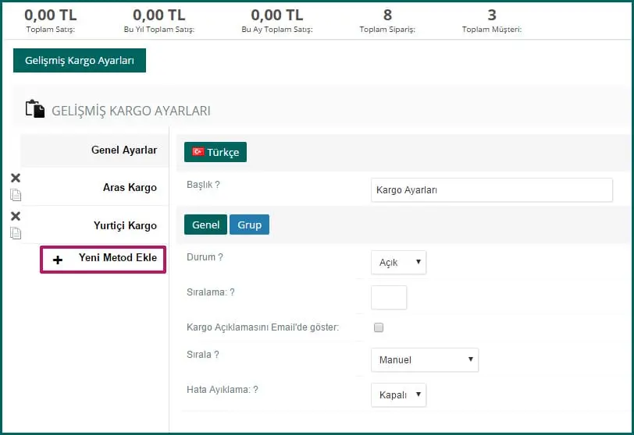
Task: Click the Sırala ? label
Action: point(202,355)
